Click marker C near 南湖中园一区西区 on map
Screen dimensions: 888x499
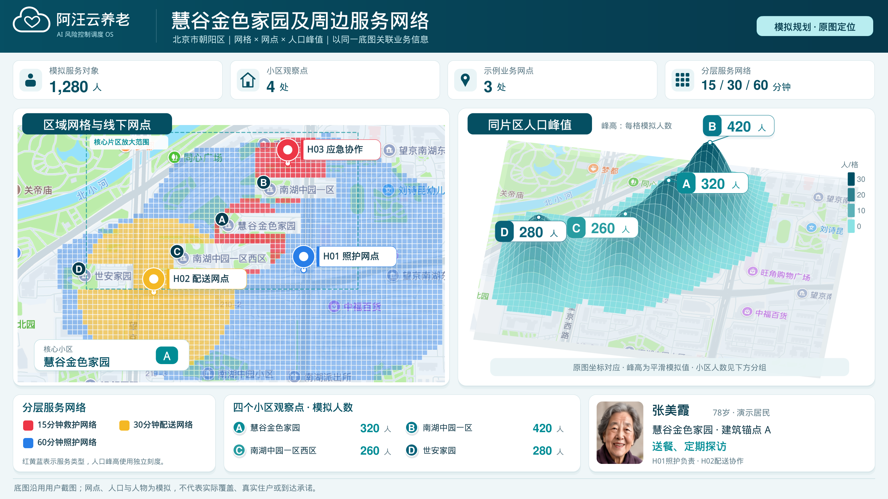(177, 251)
